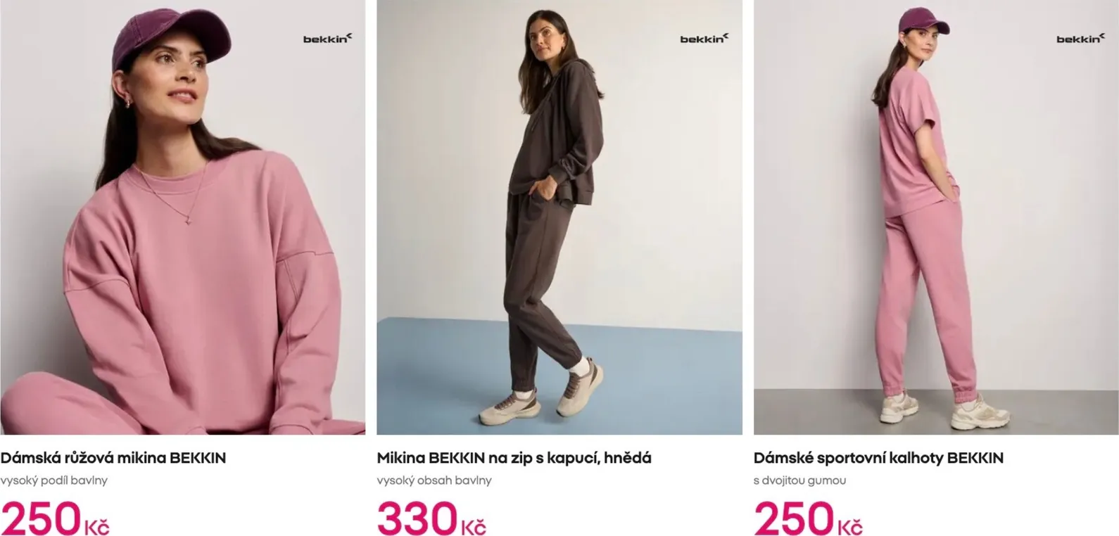Click the 250 Kč price under the pink sweatshirt

coord(55,518)
